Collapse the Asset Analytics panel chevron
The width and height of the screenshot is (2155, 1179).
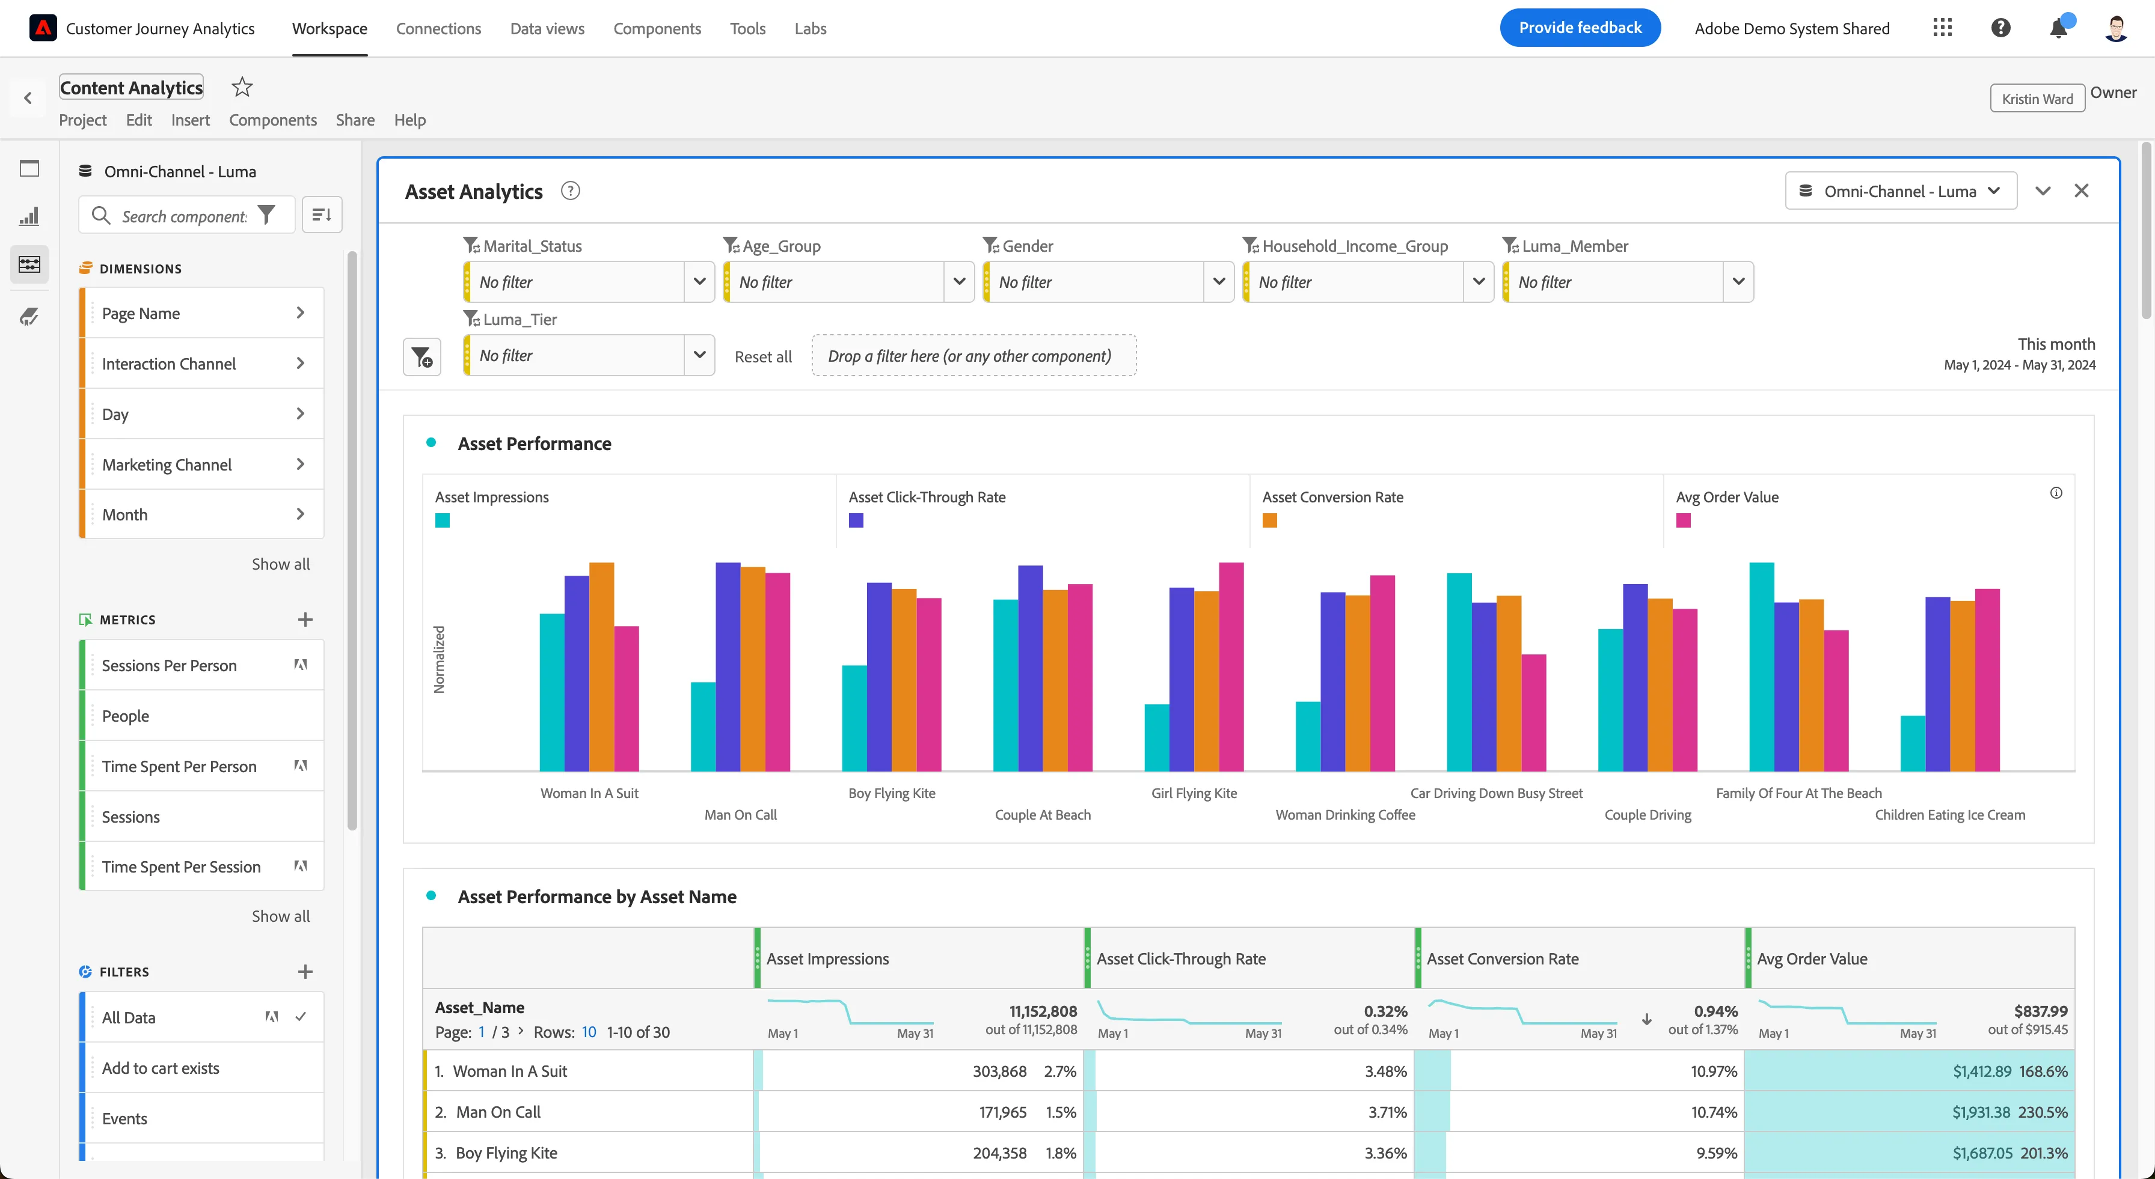[x=2043, y=192]
